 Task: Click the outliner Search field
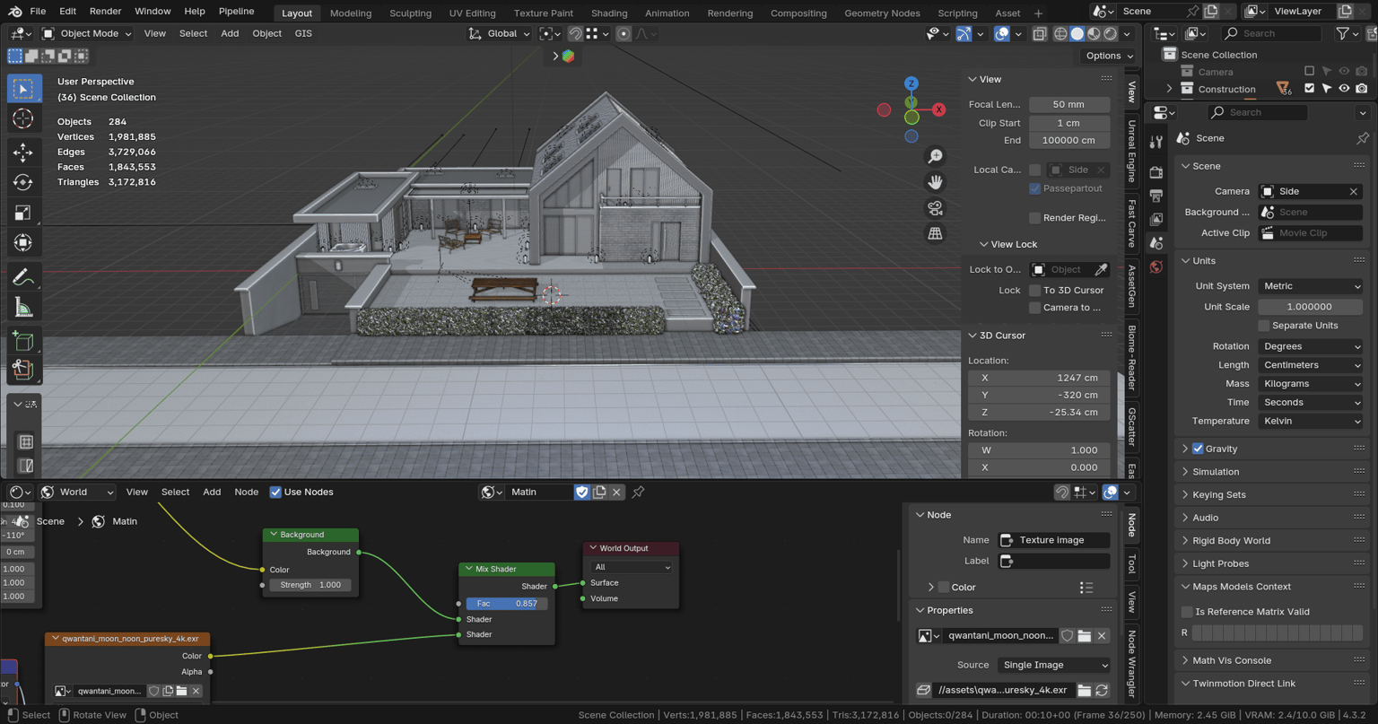[x=1272, y=33]
